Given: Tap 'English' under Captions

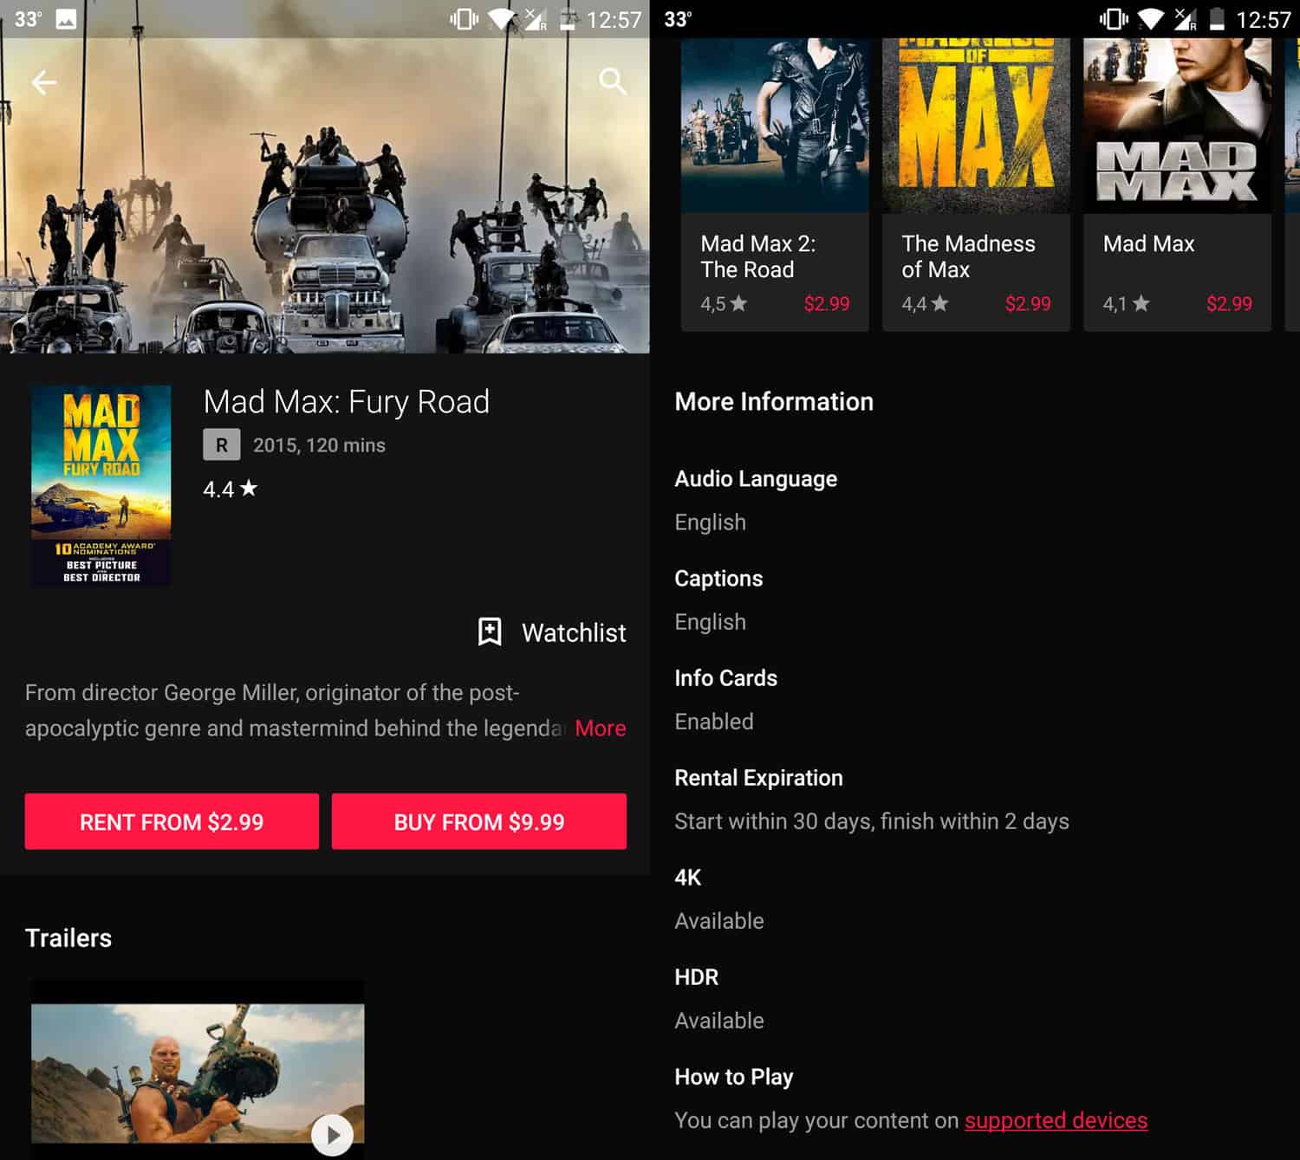Looking at the screenshot, I should [710, 622].
